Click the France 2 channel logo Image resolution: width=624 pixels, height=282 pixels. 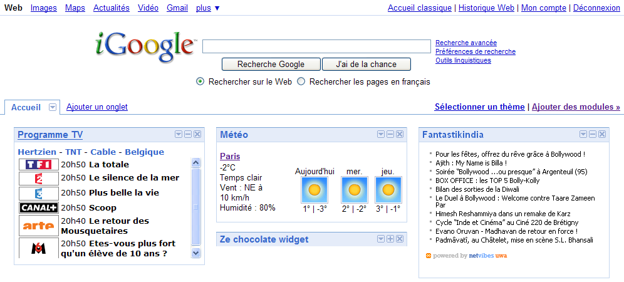(39, 178)
